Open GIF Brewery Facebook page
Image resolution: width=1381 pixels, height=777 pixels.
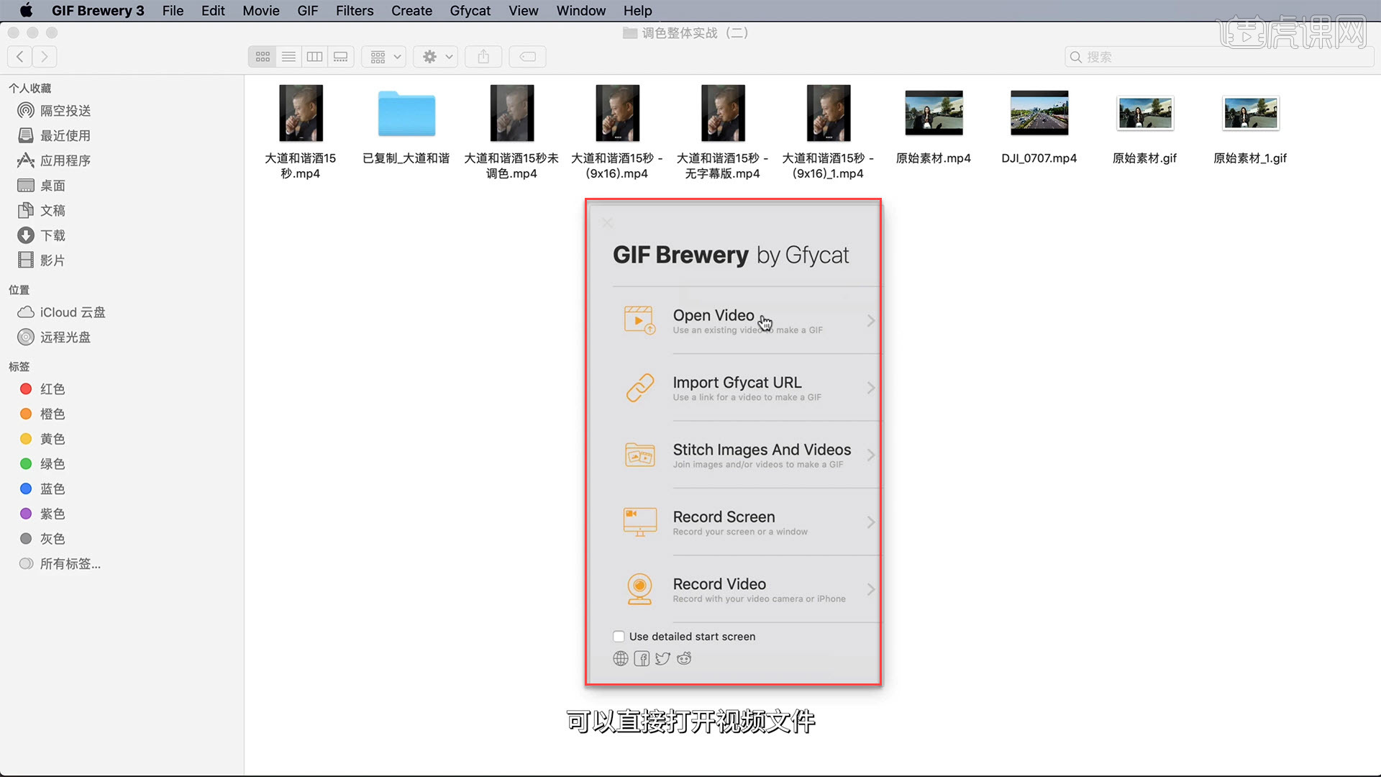pos(642,658)
